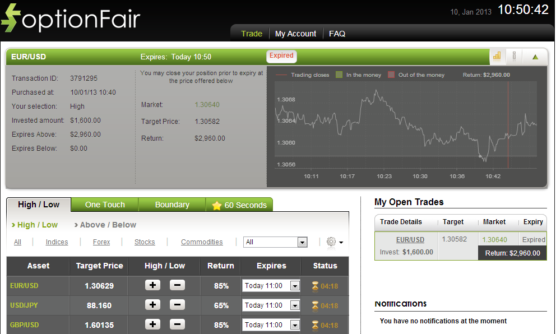The height and width of the screenshot is (334, 556).
Task: Click the High plus button for EUR/USD
Action: [x=152, y=285]
